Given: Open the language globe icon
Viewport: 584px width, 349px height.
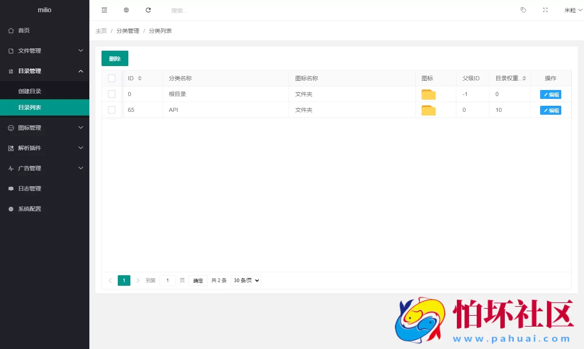Looking at the screenshot, I should click(x=126, y=10).
